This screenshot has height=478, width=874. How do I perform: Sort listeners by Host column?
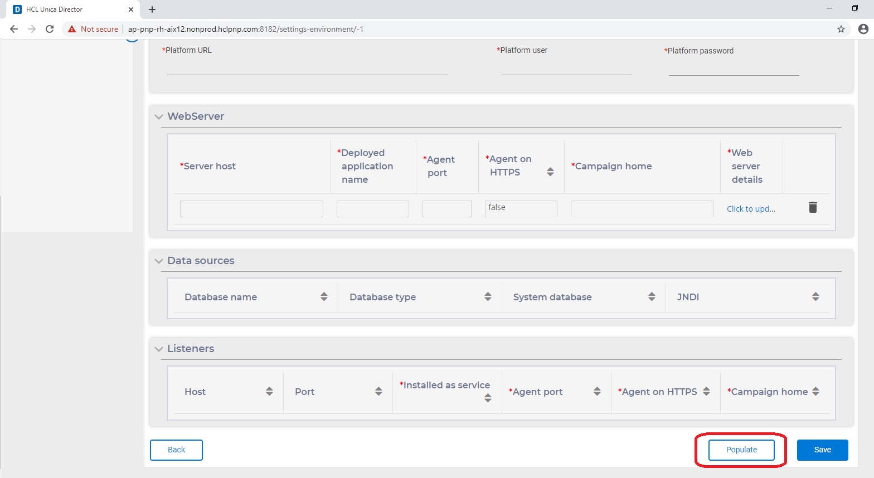(x=269, y=392)
